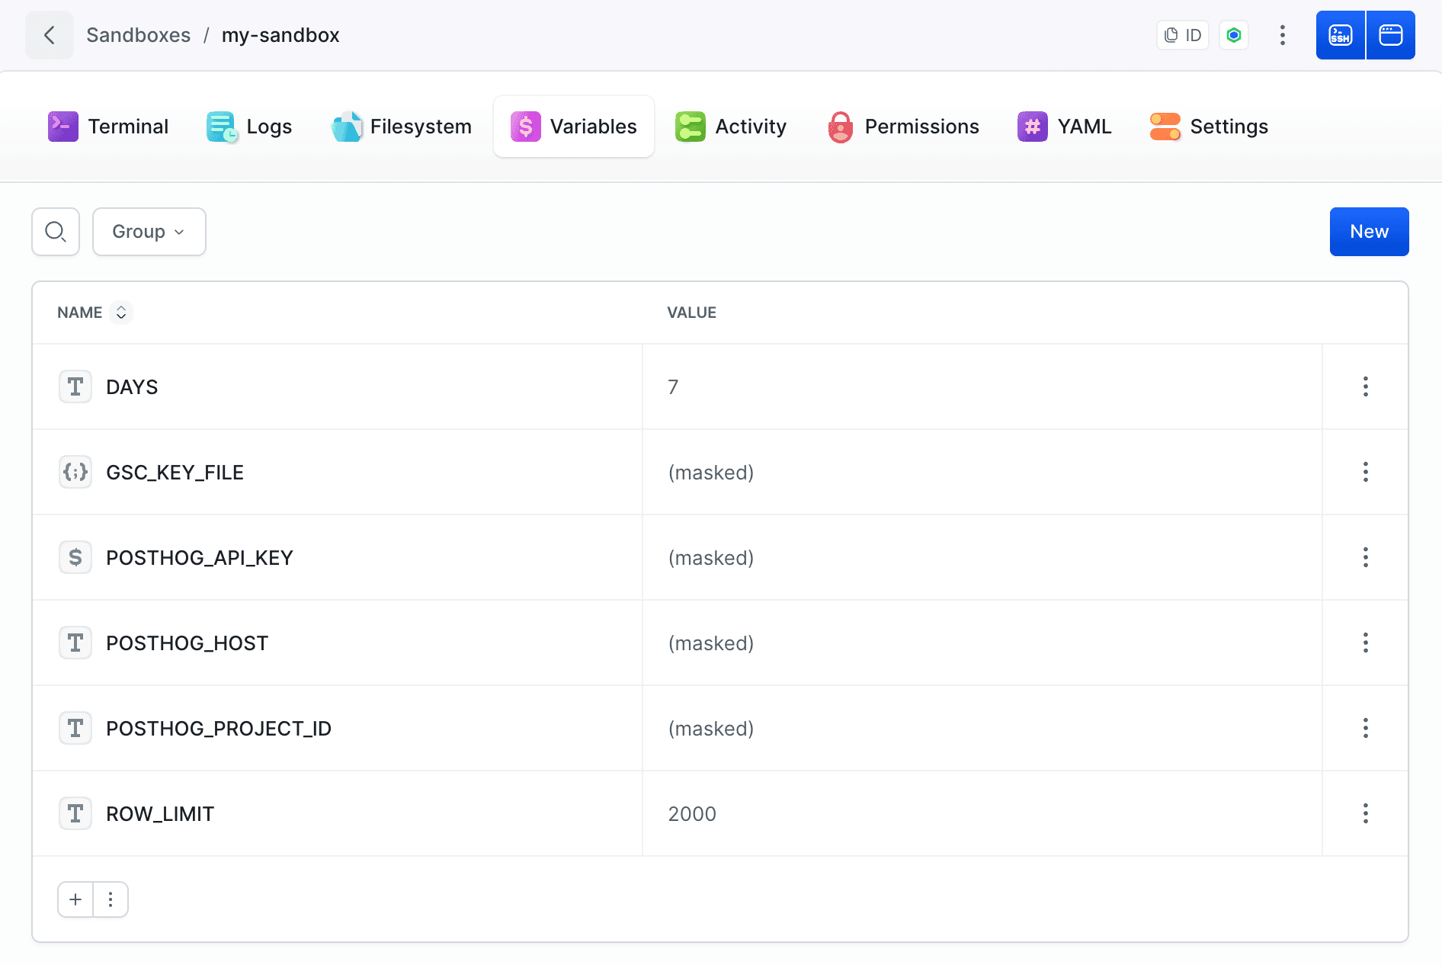Click the Activity icon
The width and height of the screenshot is (1442, 965).
click(690, 127)
